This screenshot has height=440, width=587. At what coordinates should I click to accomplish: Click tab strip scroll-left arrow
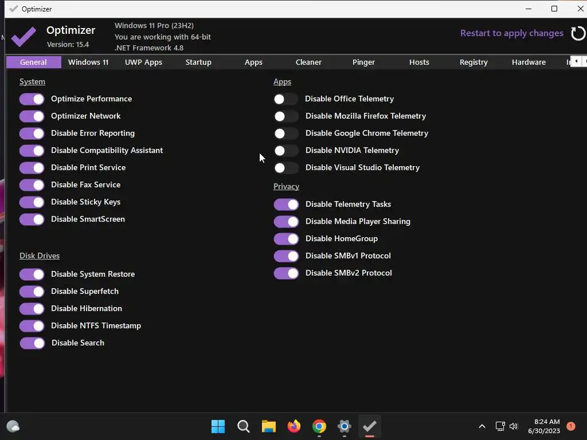[577, 61]
